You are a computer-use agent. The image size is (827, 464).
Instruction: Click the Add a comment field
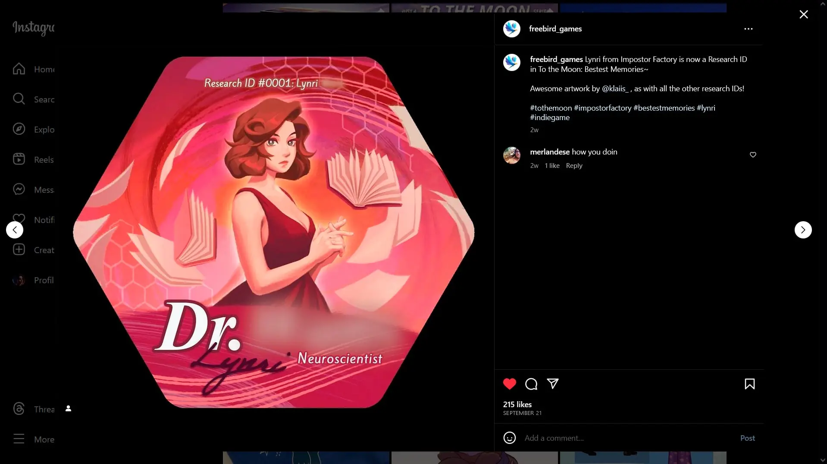click(629, 438)
